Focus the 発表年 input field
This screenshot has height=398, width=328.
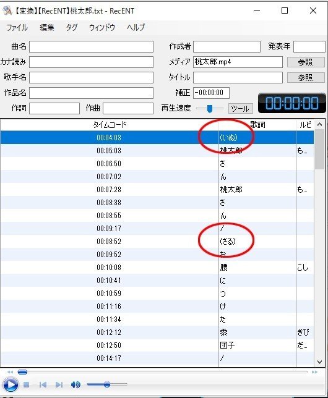309,47
